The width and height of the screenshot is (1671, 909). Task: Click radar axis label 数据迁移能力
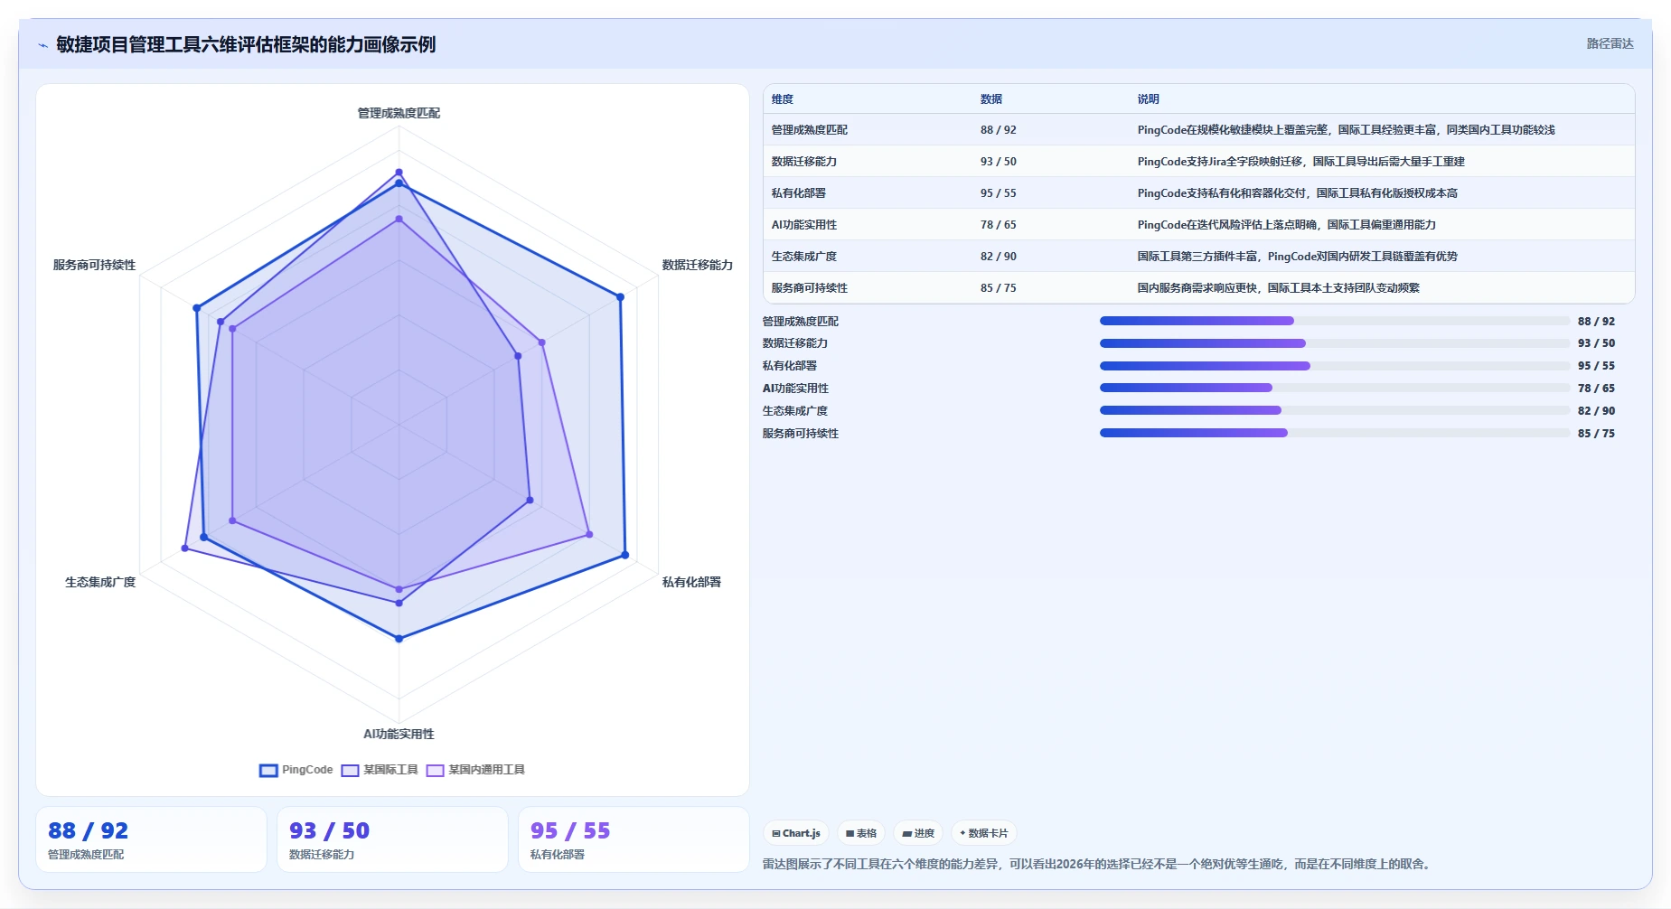click(x=697, y=265)
